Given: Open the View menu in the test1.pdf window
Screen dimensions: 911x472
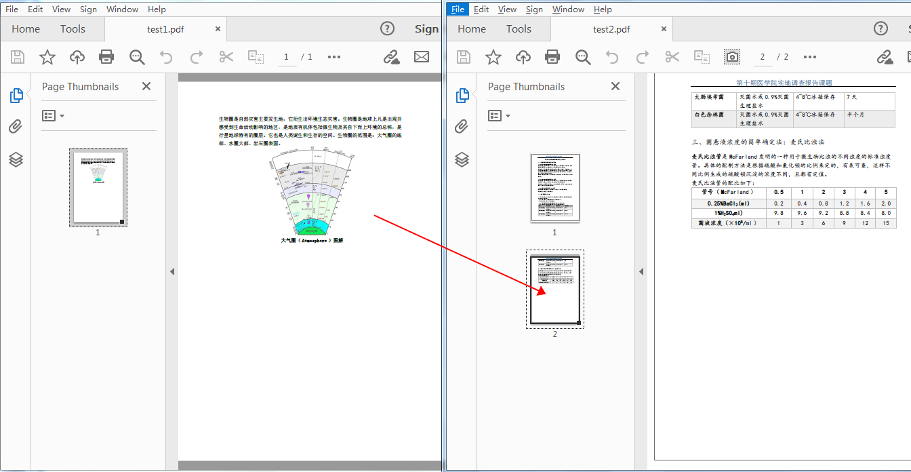Looking at the screenshot, I should click(61, 9).
